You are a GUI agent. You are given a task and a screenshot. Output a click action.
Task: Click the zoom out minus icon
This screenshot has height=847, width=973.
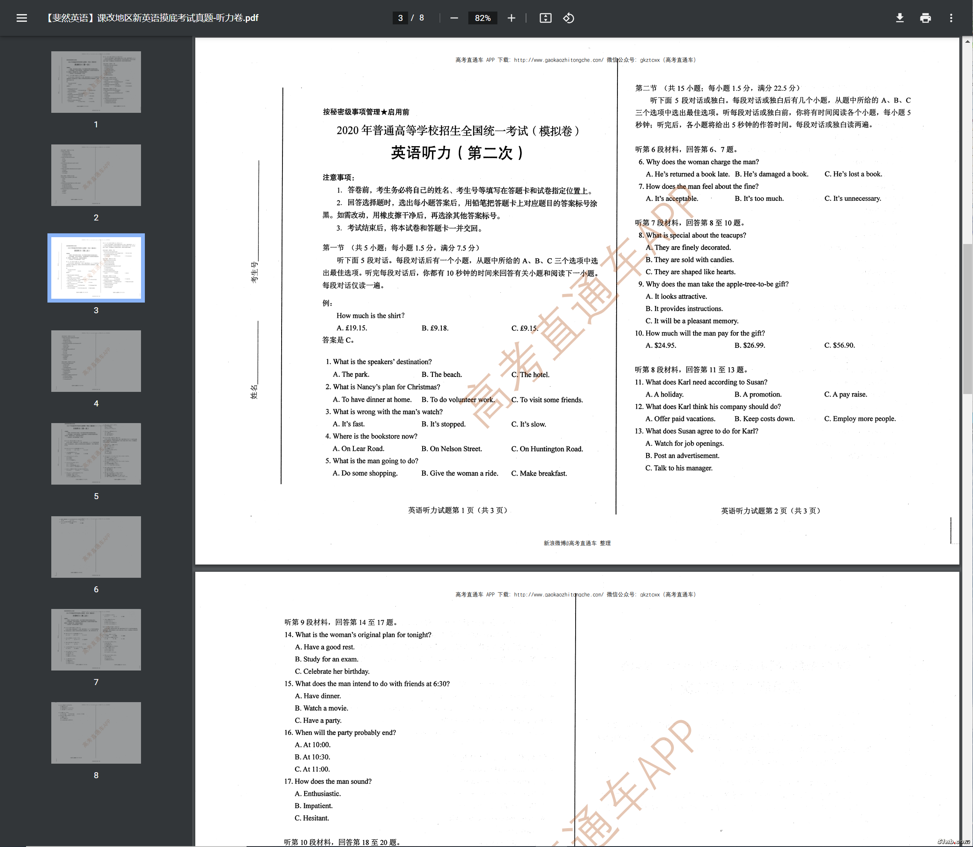click(454, 18)
